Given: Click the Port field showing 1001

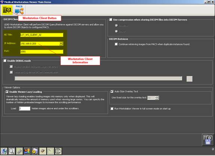Looking at the screenshot, I should pyautogui.click(x=42, y=52).
